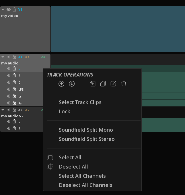This screenshot has width=185, height=195.
Task: Toggle lock on the C channel of A1
Action: coord(14,83)
